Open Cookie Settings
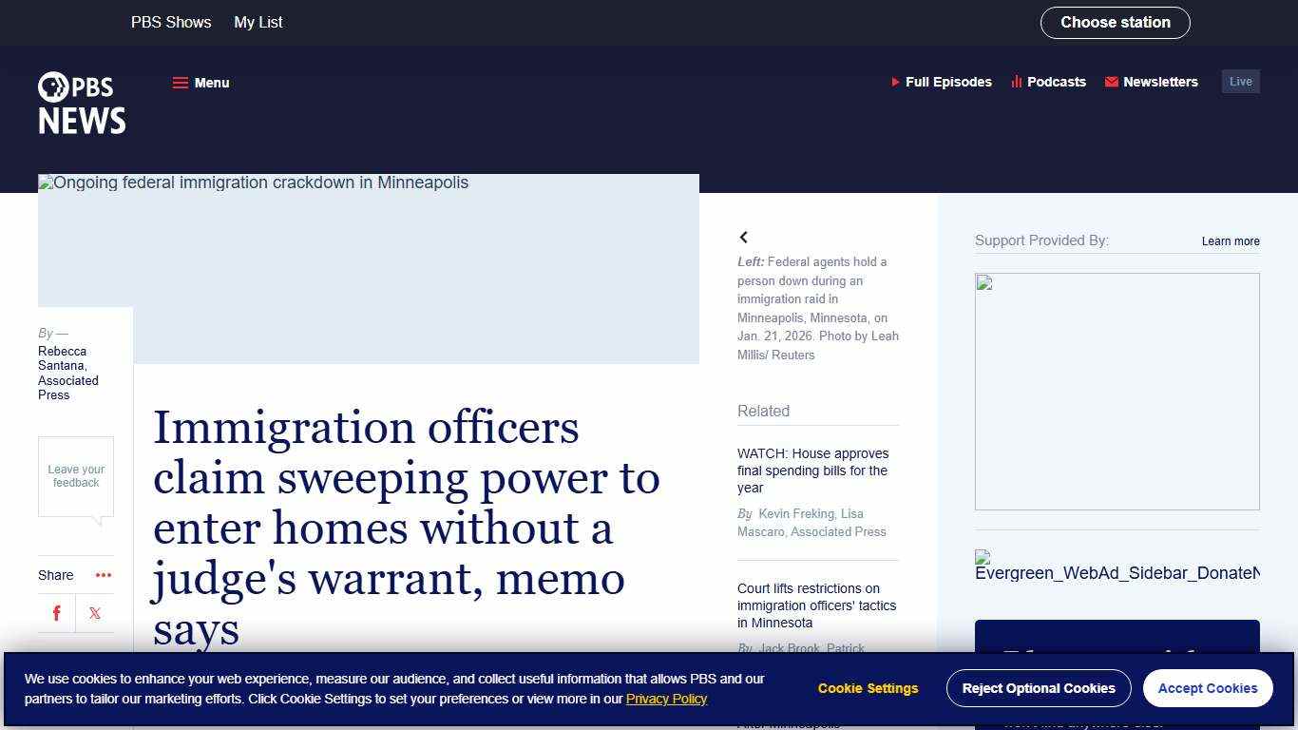1298x730 pixels. (867, 688)
